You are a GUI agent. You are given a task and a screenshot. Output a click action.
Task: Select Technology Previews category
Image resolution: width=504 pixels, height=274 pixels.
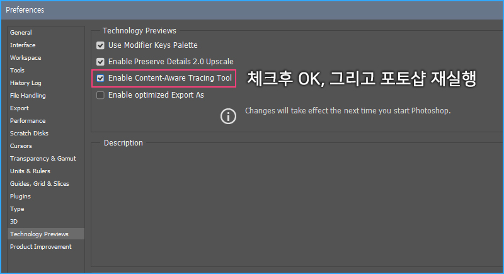point(45,234)
